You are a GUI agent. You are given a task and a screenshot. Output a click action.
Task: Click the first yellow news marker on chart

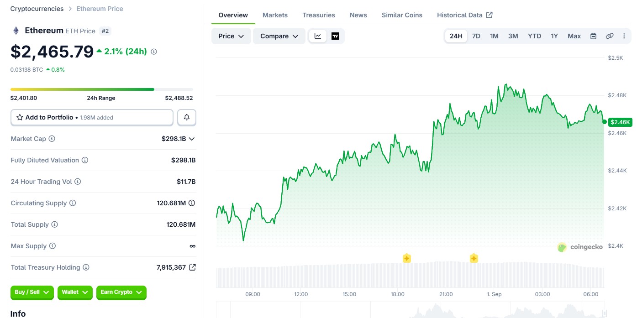(x=406, y=258)
